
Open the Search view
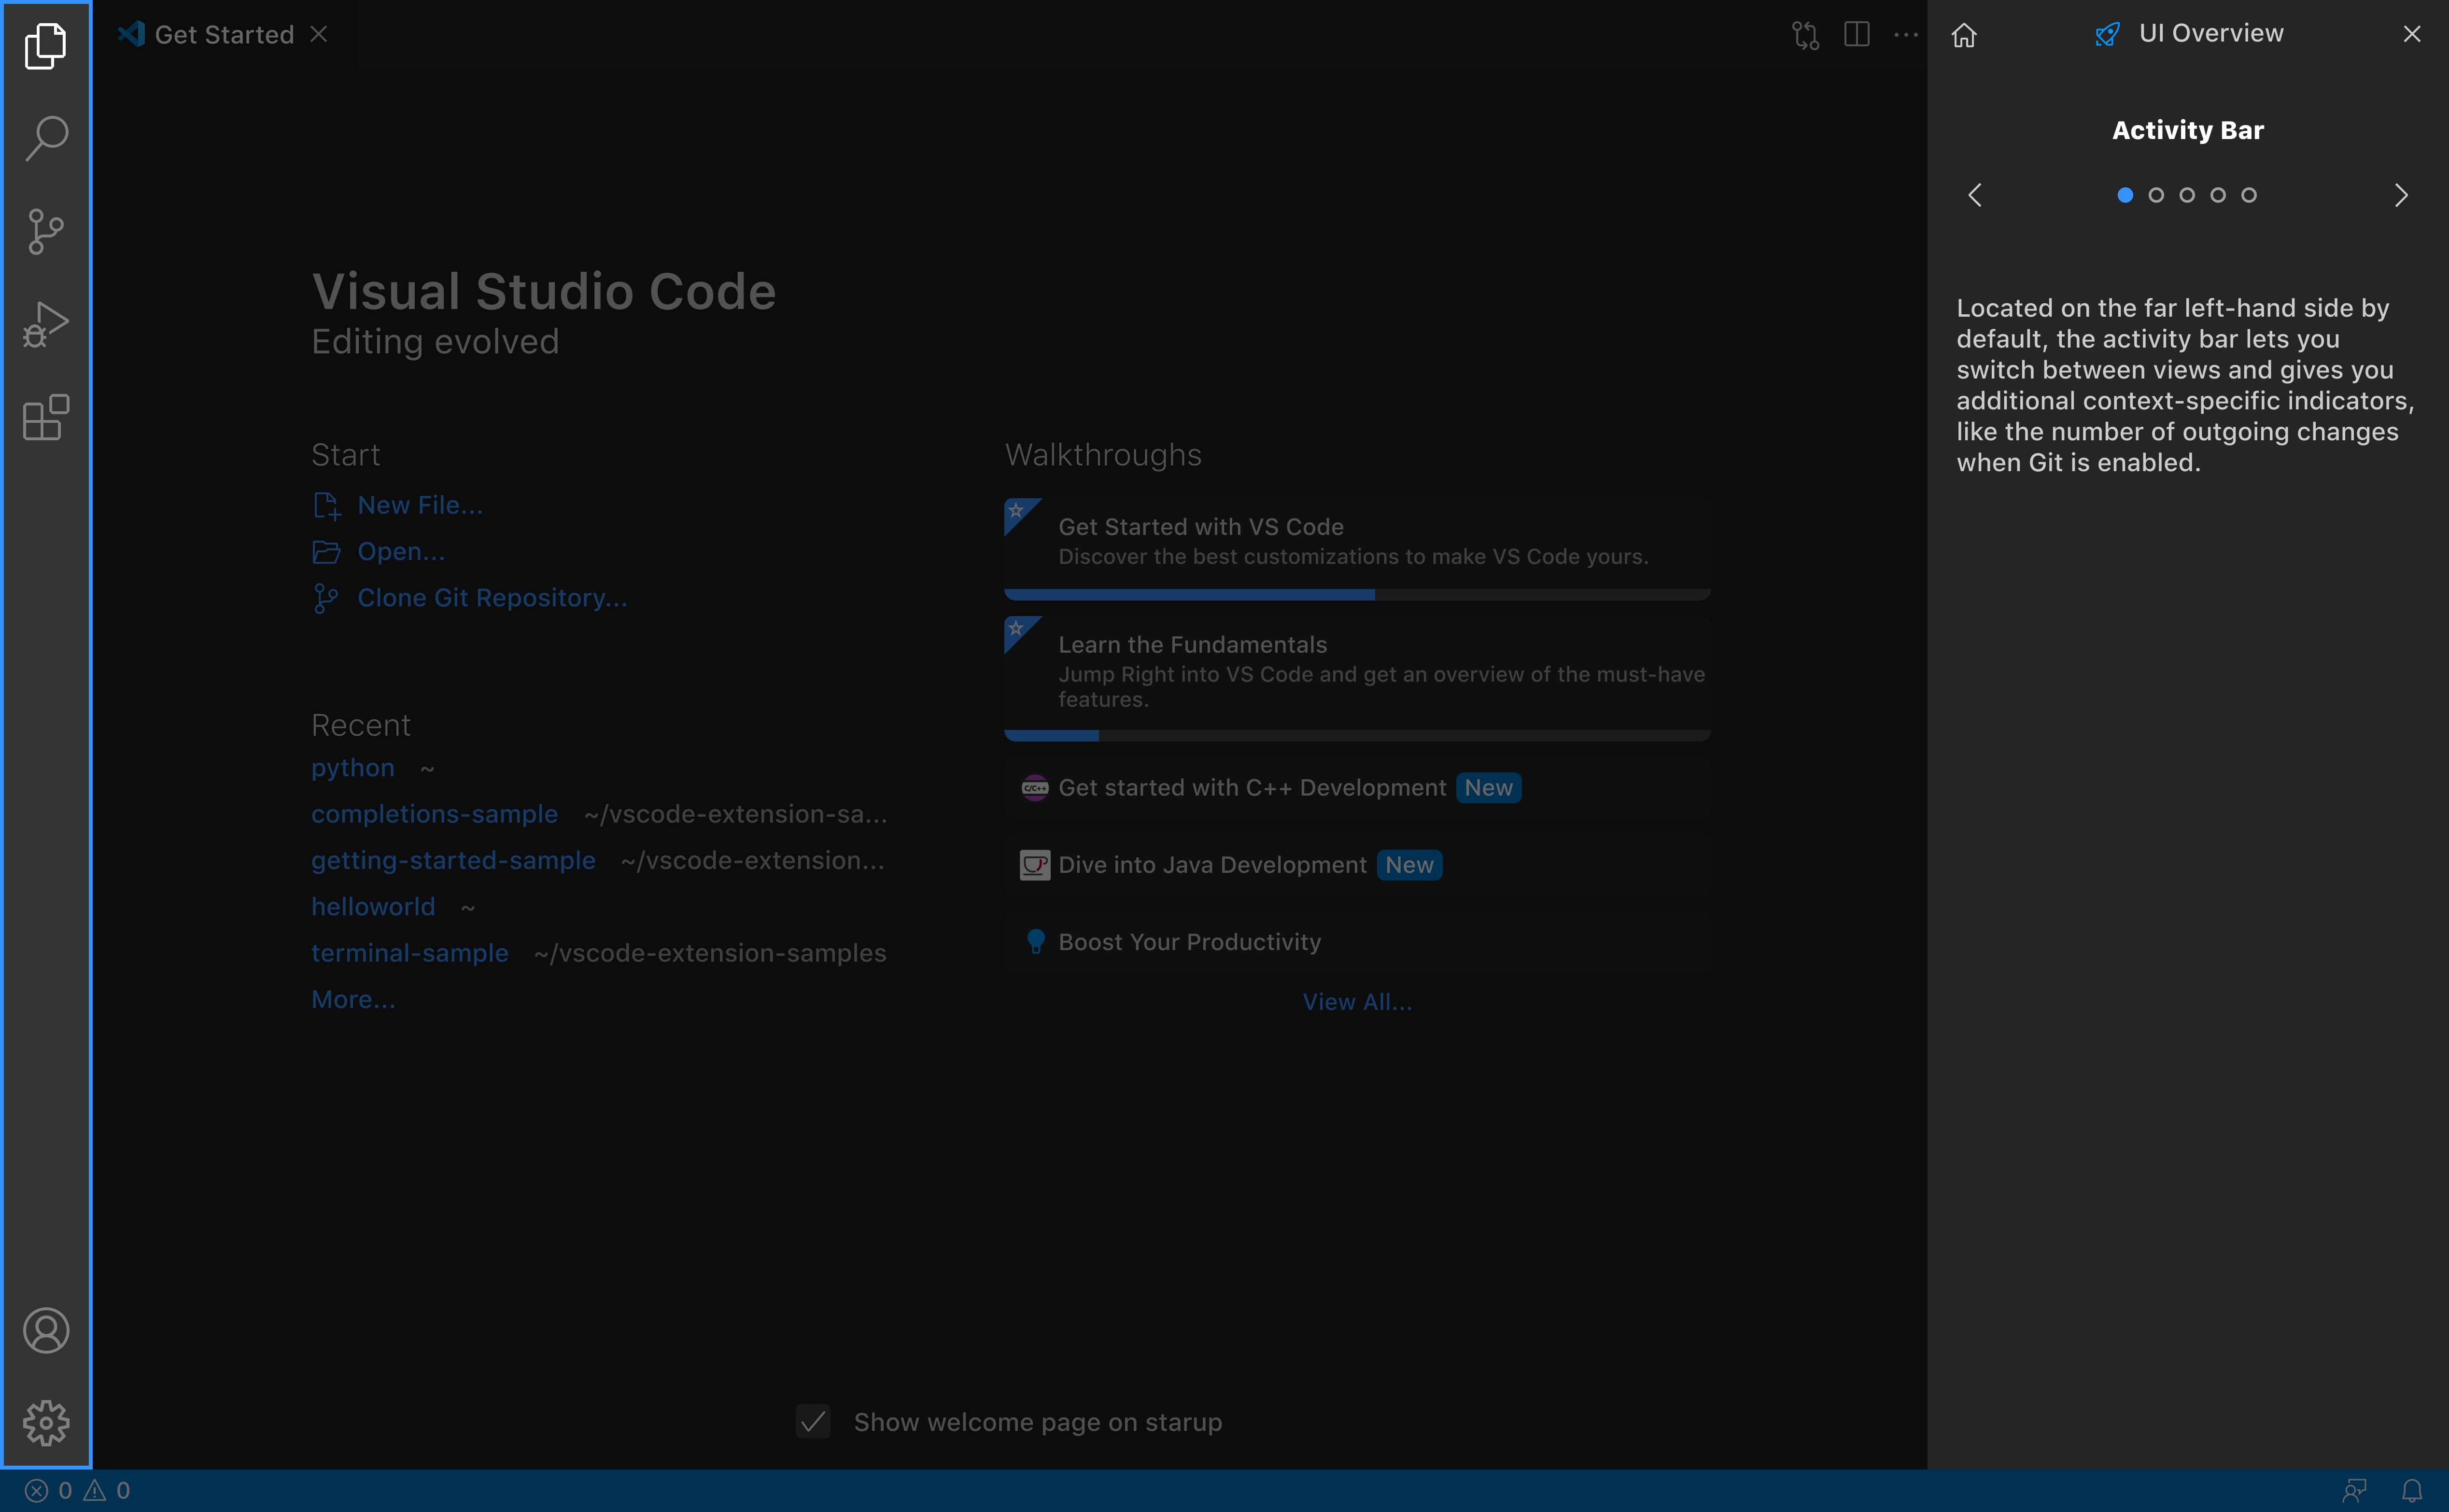point(45,138)
